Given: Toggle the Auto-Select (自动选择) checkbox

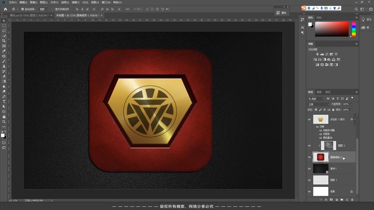Looking at the screenshot, I should pyautogui.click(x=22, y=9).
